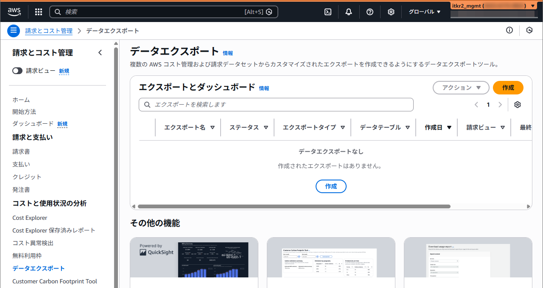The image size is (543, 288).
Task: Open the settings gear in top bar
Action: point(391,12)
